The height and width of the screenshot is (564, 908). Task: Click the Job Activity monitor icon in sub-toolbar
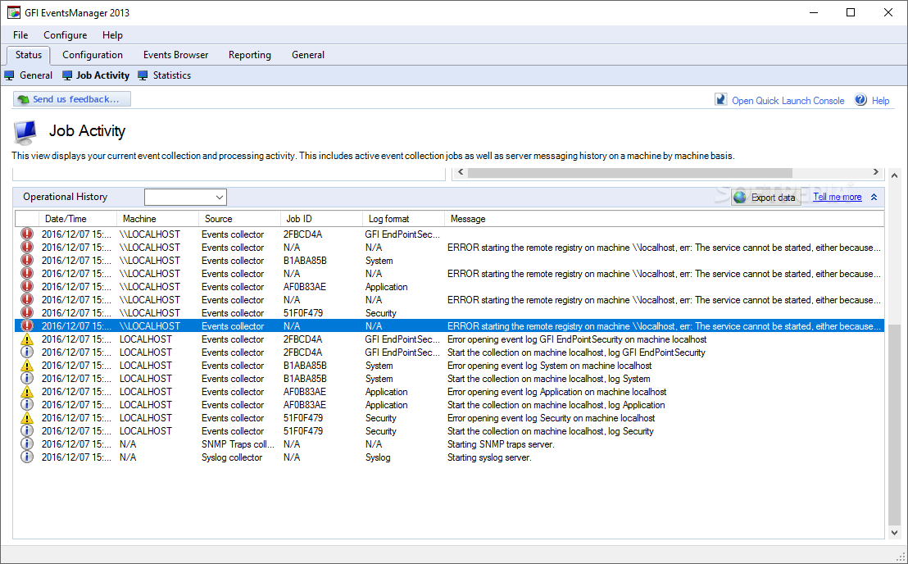click(x=67, y=75)
